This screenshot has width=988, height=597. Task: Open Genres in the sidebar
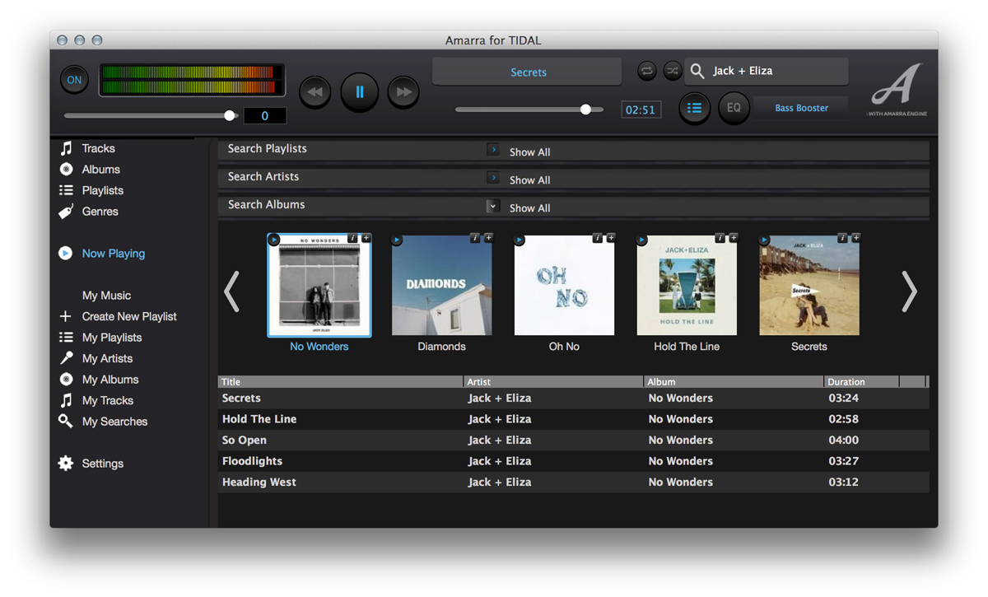(x=100, y=212)
